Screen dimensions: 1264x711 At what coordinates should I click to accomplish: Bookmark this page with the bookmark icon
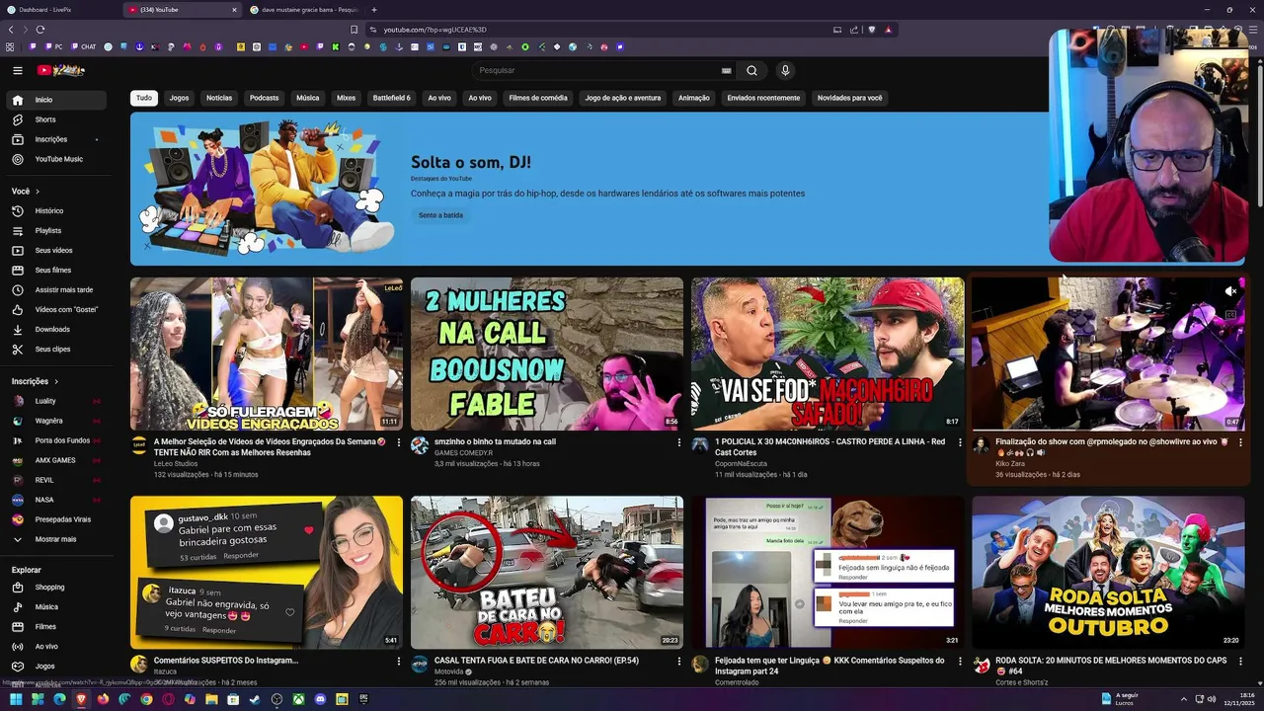[x=354, y=30]
